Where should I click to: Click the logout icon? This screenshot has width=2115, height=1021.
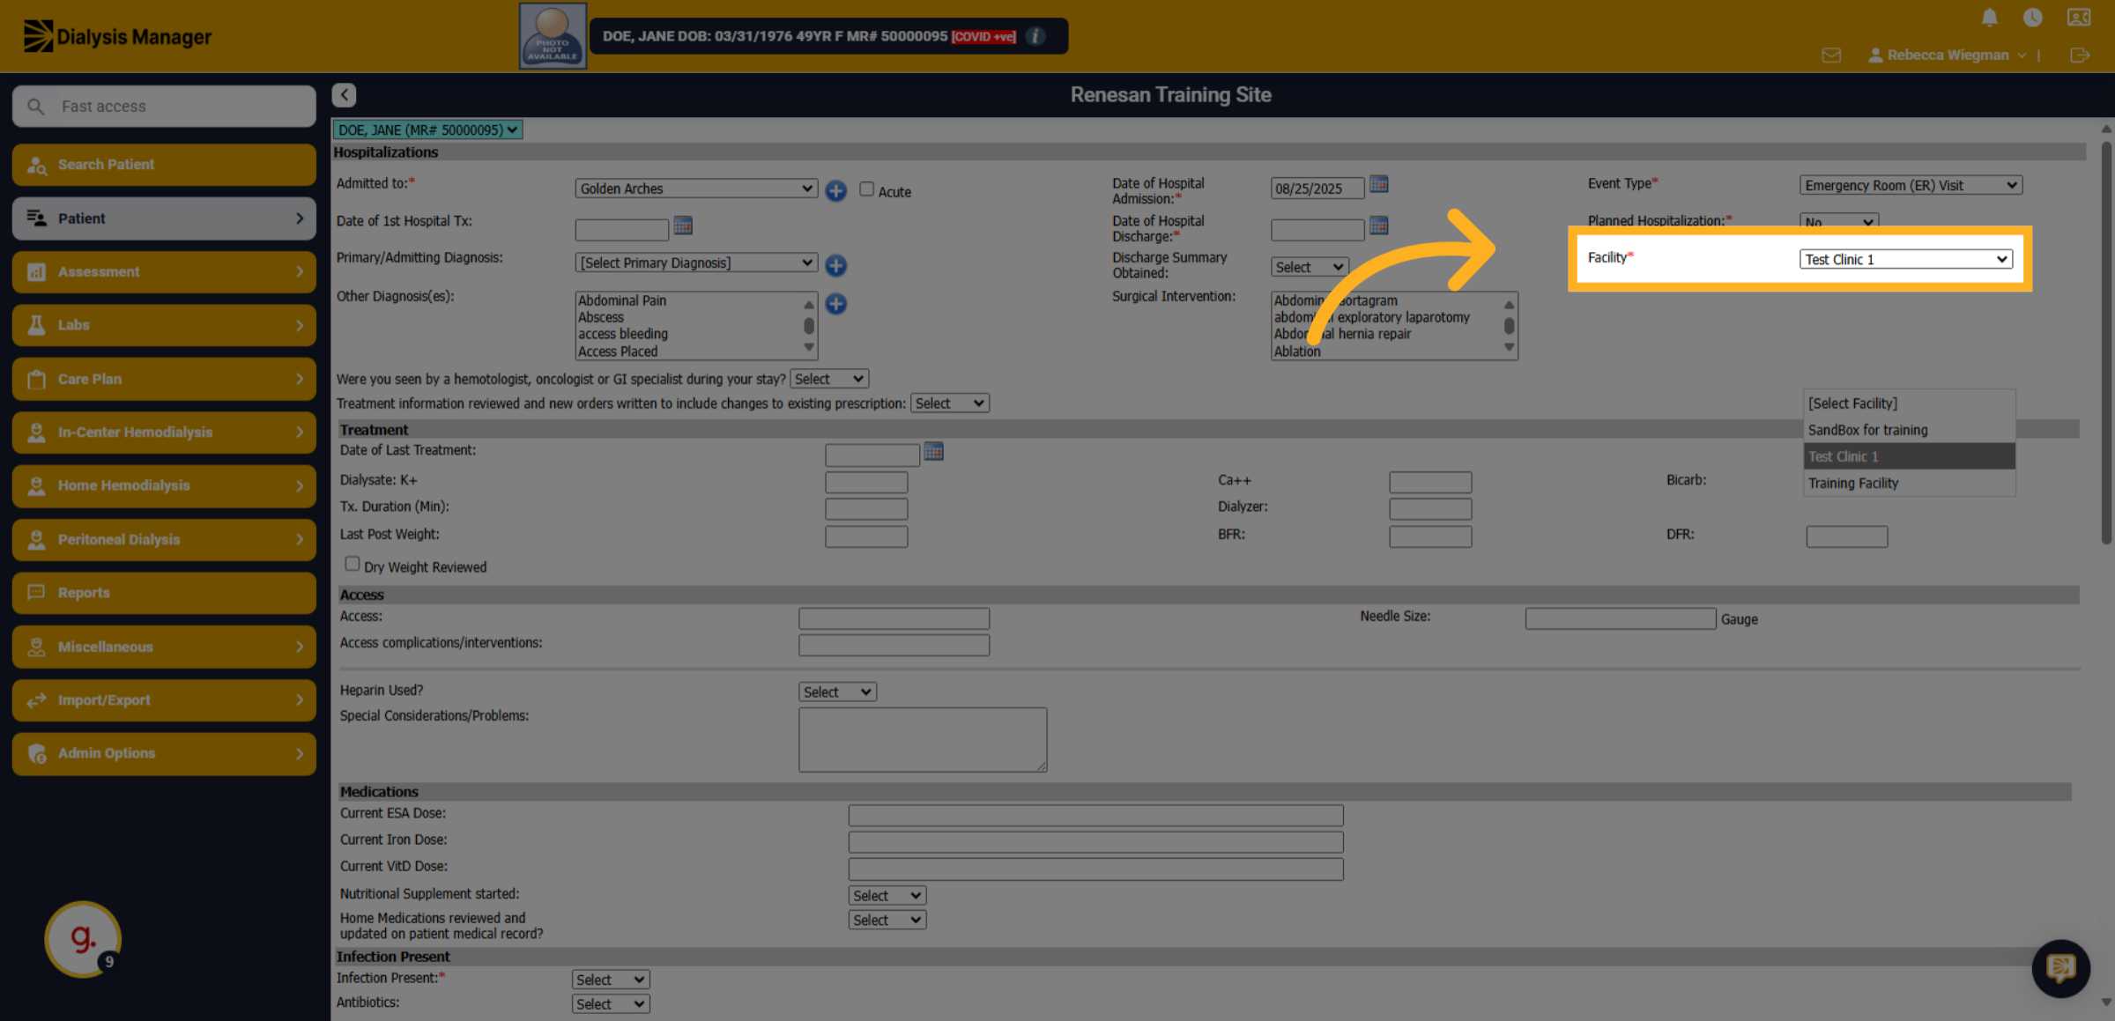point(2080,55)
